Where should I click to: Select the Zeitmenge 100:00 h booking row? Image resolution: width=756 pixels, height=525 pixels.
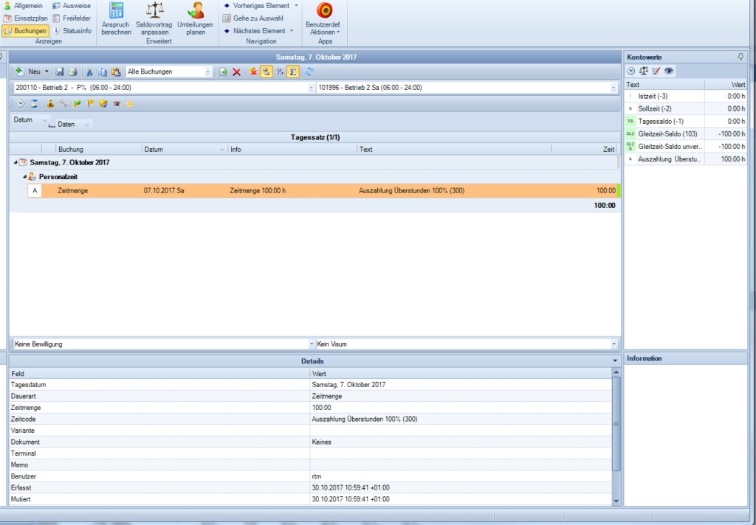[x=323, y=191]
